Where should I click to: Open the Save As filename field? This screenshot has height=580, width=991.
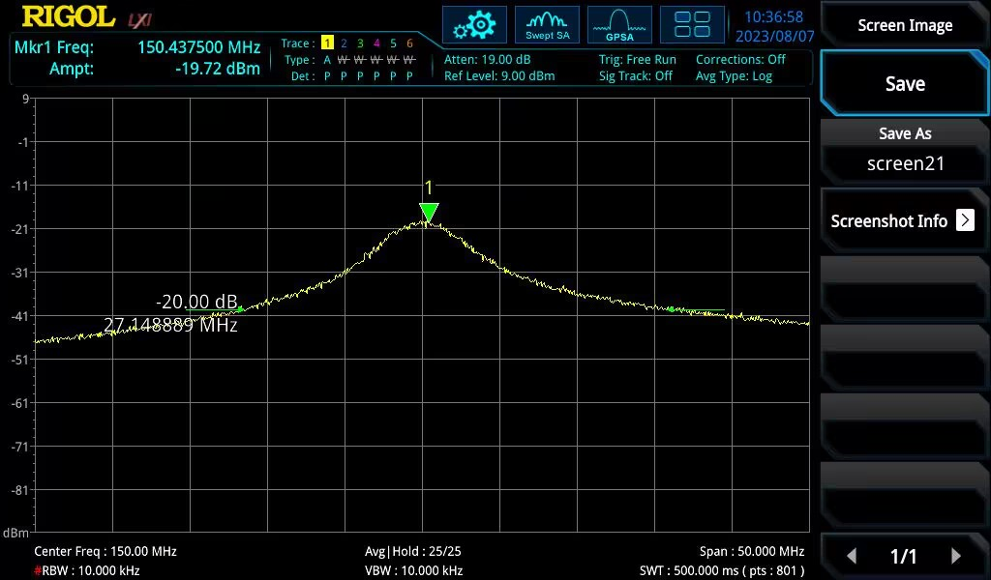pos(905,162)
